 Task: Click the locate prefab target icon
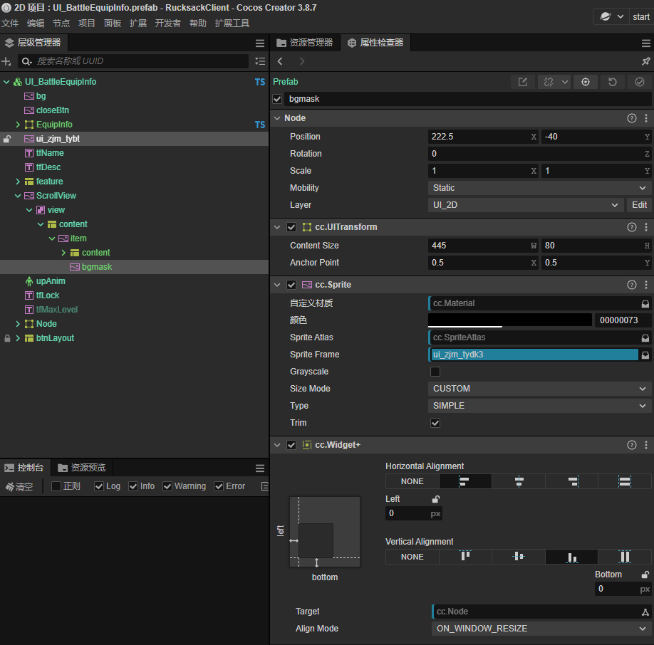(586, 82)
